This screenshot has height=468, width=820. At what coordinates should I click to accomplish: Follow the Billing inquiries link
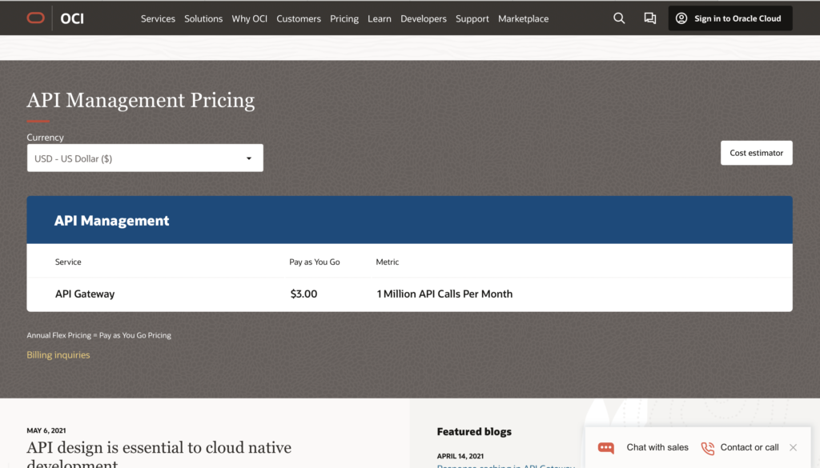[x=58, y=355]
